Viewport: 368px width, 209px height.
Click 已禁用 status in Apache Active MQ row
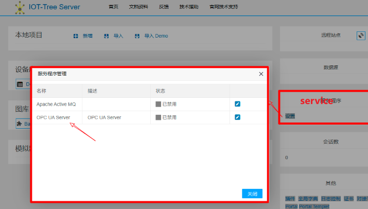coord(166,104)
